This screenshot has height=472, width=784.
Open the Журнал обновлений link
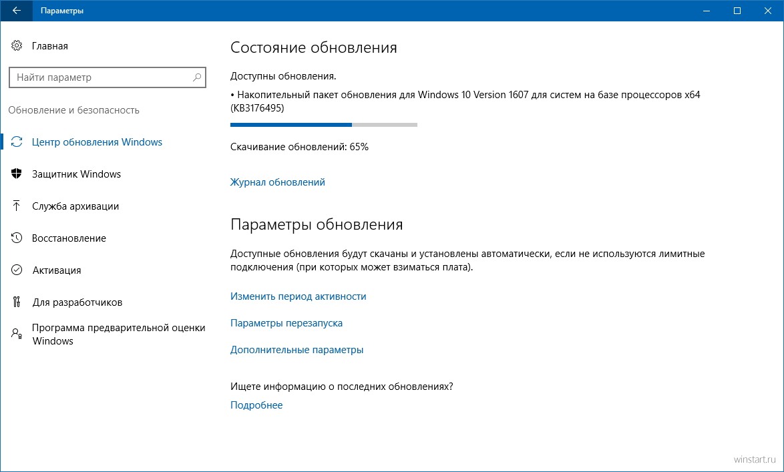pyautogui.click(x=278, y=182)
